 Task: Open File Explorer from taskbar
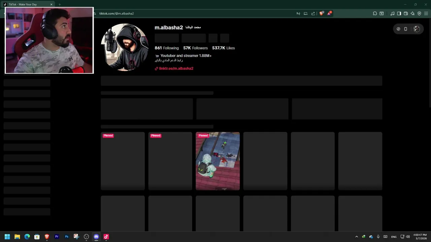[x=17, y=237]
